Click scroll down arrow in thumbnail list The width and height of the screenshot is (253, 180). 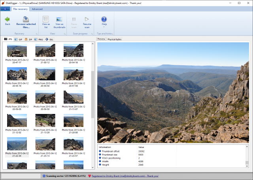pyautogui.click(x=93, y=167)
